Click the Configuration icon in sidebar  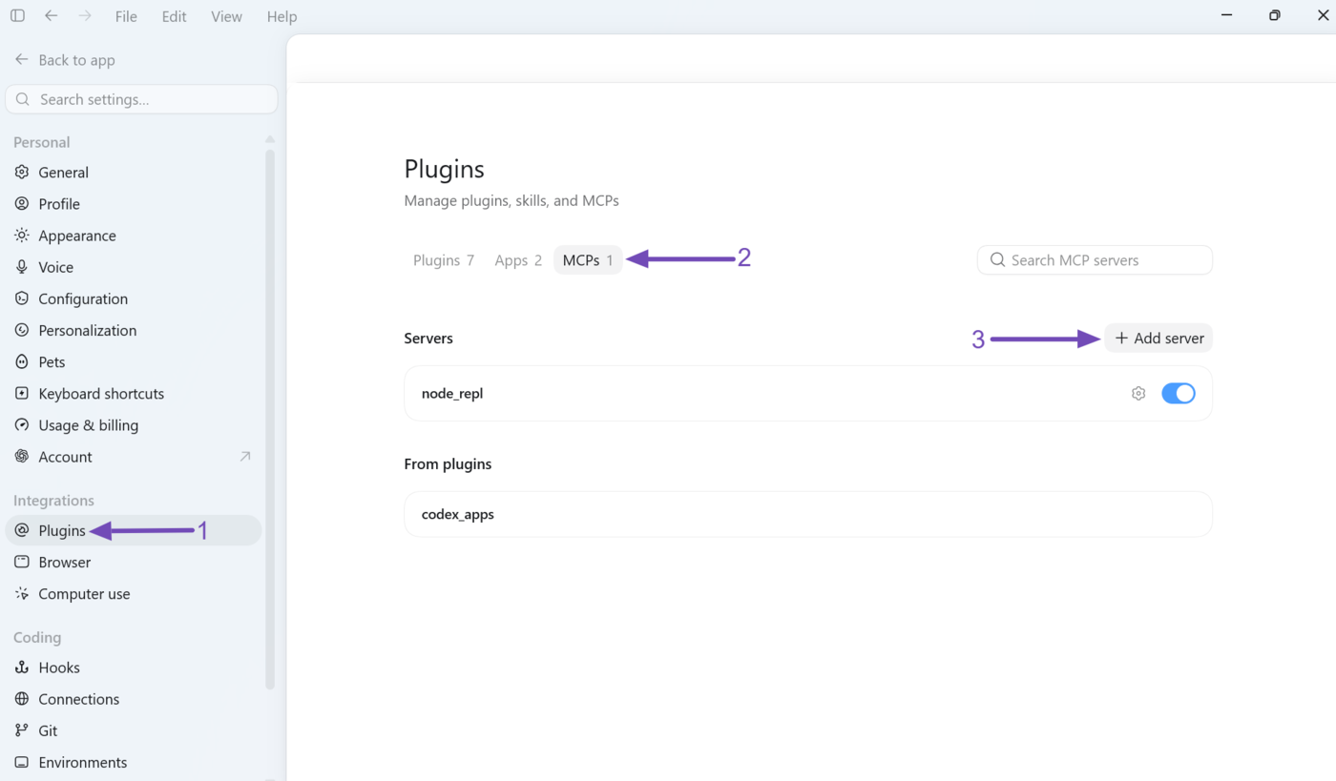[x=22, y=298]
